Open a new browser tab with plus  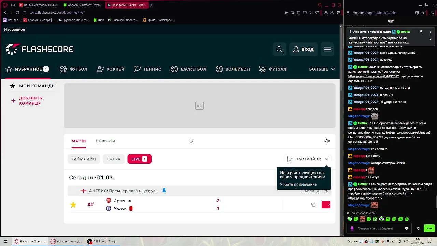(x=151, y=5)
